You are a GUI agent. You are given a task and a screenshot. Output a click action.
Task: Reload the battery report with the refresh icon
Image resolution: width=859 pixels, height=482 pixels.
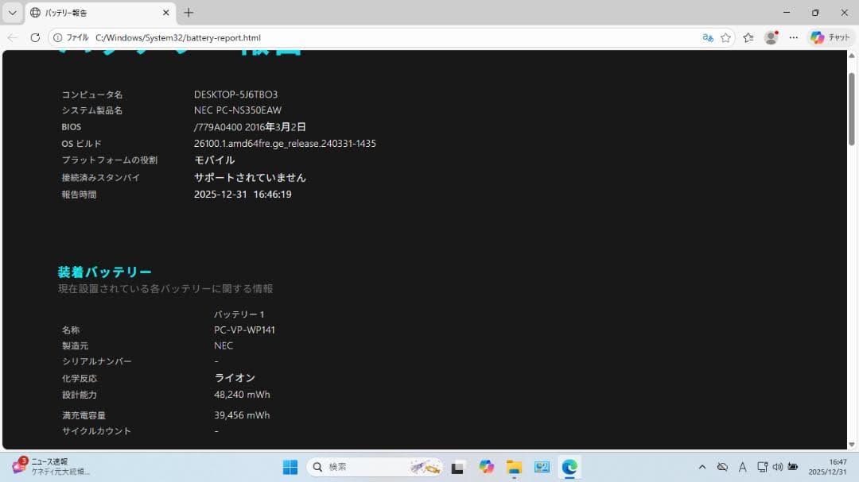pyautogui.click(x=35, y=37)
